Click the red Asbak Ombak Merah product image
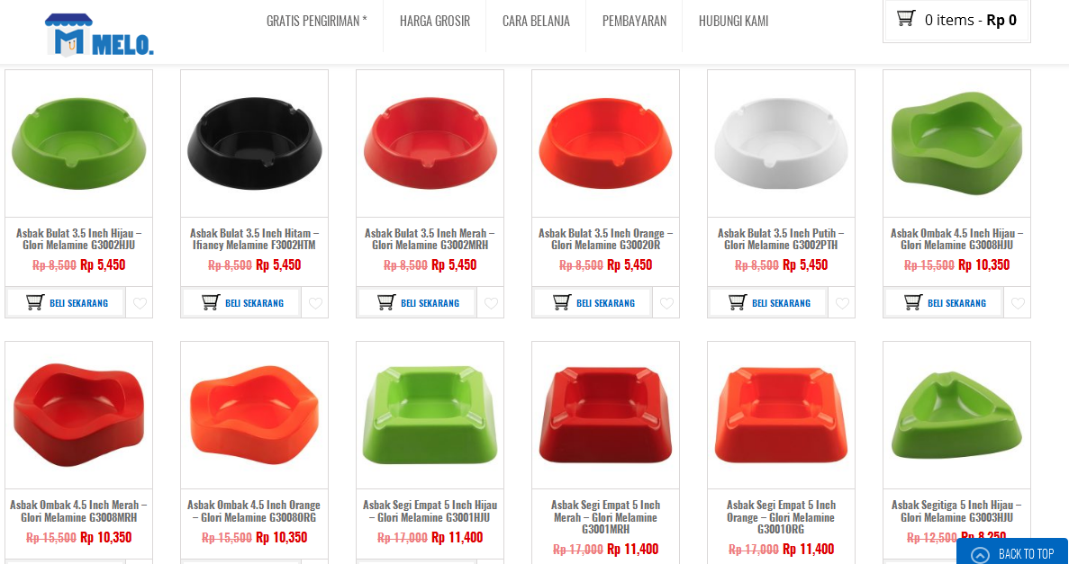 pos(79,415)
